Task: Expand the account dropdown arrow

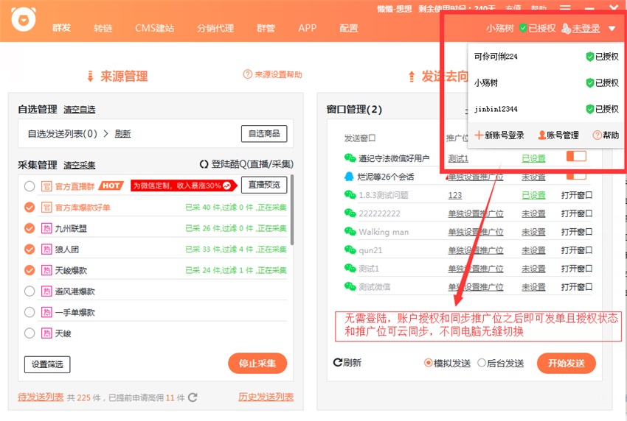Action: click(612, 28)
